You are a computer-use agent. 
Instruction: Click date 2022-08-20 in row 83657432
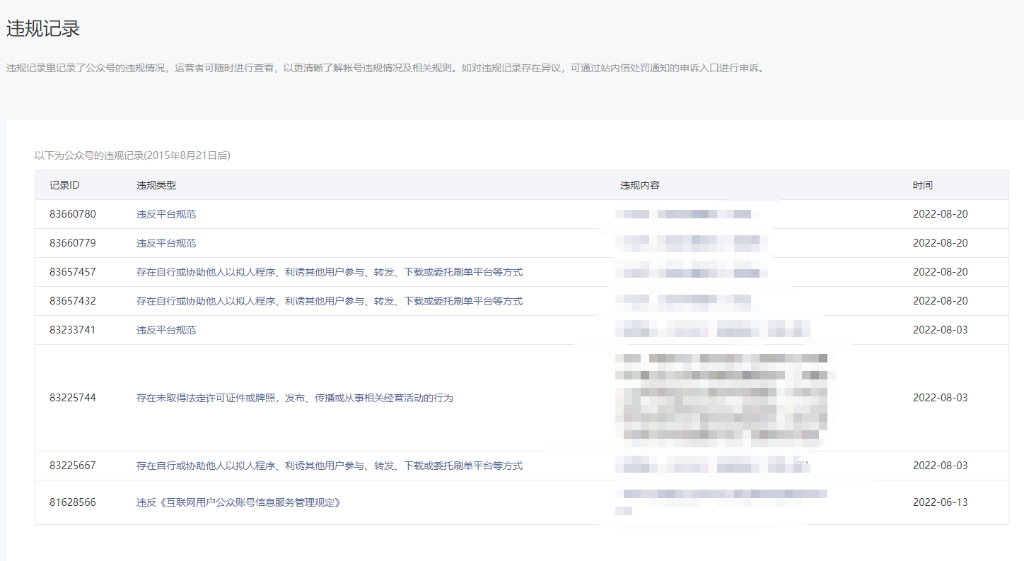pyautogui.click(x=941, y=301)
